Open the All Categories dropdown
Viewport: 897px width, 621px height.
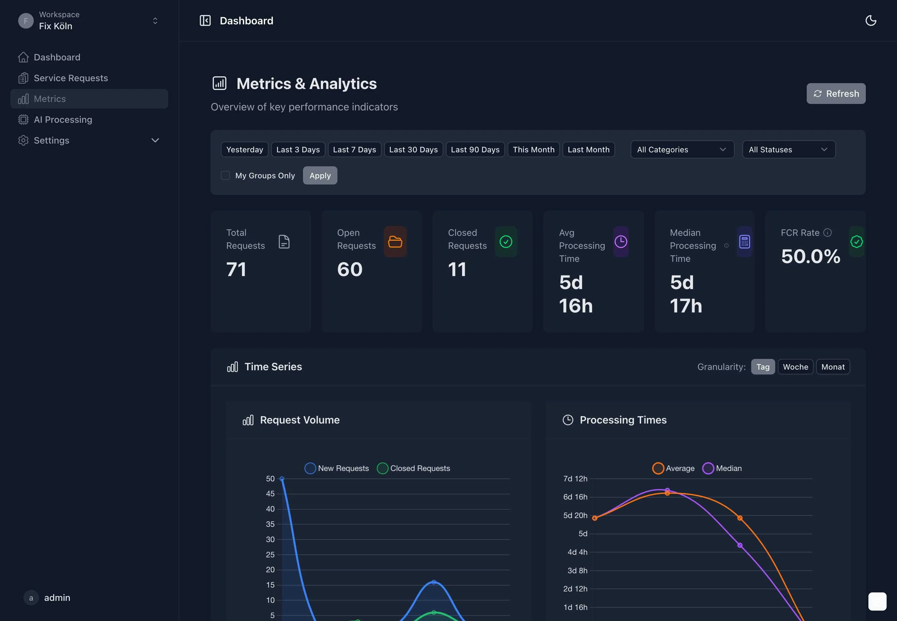click(x=682, y=150)
